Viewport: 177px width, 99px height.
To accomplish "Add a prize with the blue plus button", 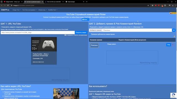I will click(174, 30).
